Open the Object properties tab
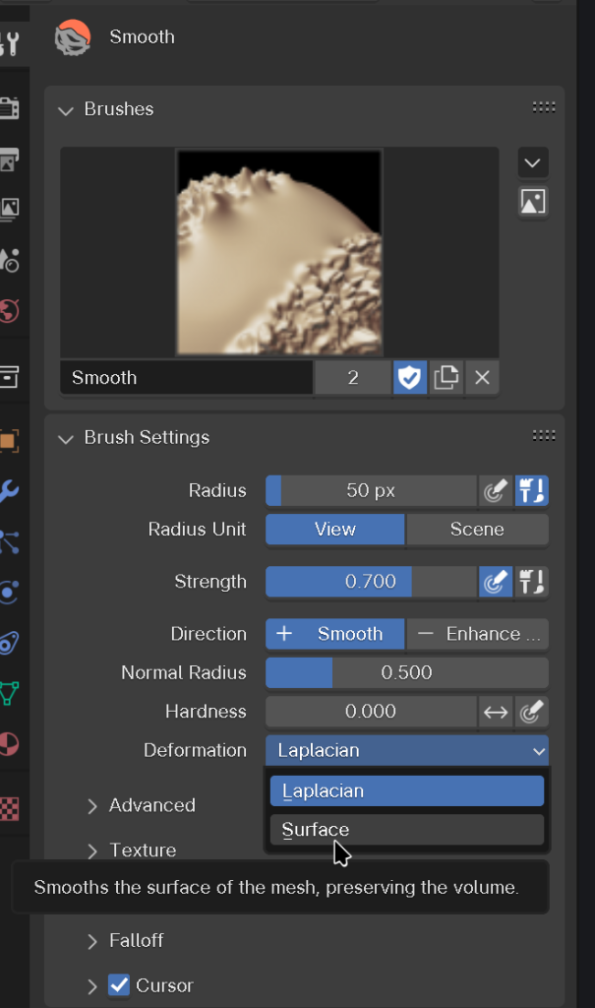Viewport: 595px width, 1008px height. [10, 441]
